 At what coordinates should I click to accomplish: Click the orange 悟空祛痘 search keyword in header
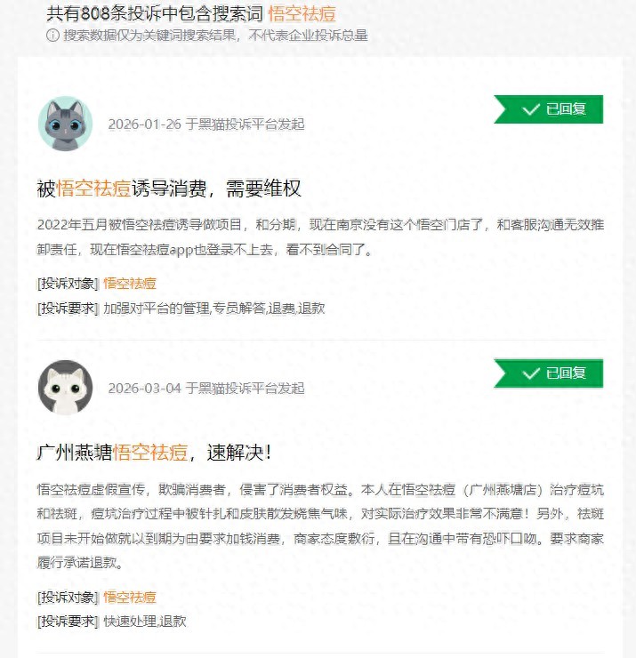(302, 14)
